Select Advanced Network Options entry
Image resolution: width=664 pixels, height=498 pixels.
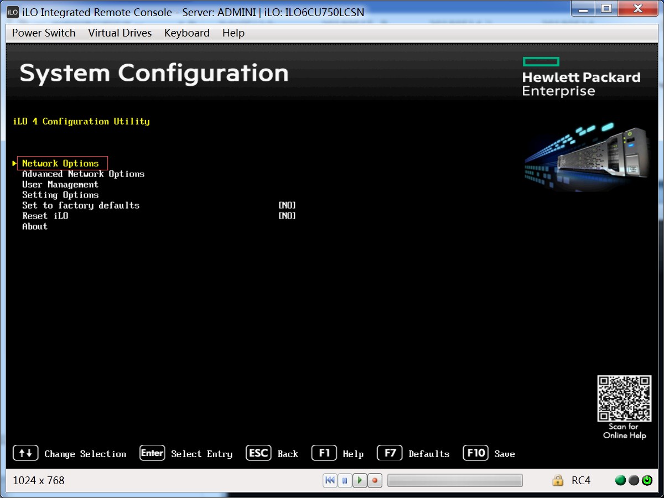point(83,174)
